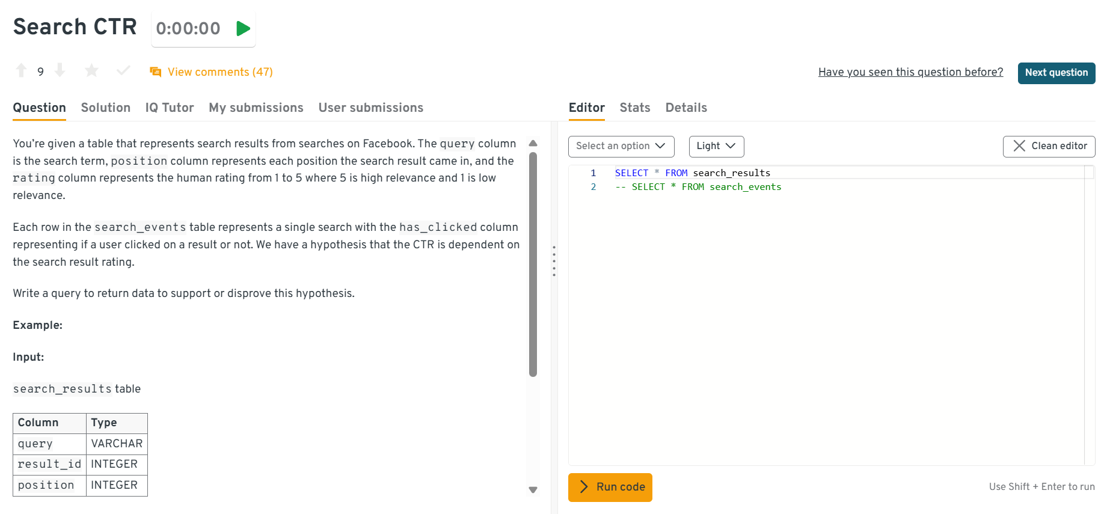Downvote the question with the down arrow
The image size is (1110, 514).
pyautogui.click(x=60, y=71)
